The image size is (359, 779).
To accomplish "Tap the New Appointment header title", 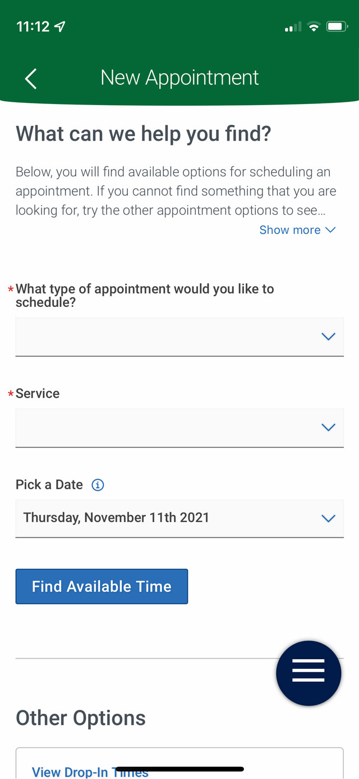I will [x=179, y=78].
